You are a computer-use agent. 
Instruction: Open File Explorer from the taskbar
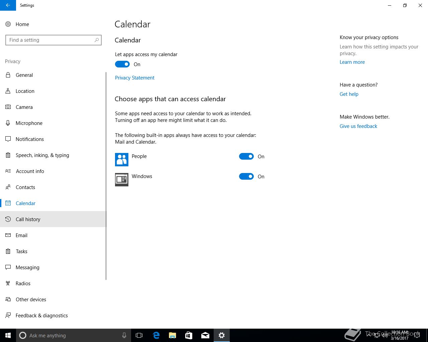173,335
